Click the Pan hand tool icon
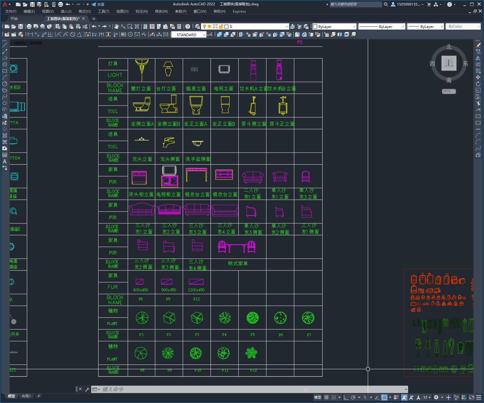Viewport: 484px width, 403px height. point(117,26)
